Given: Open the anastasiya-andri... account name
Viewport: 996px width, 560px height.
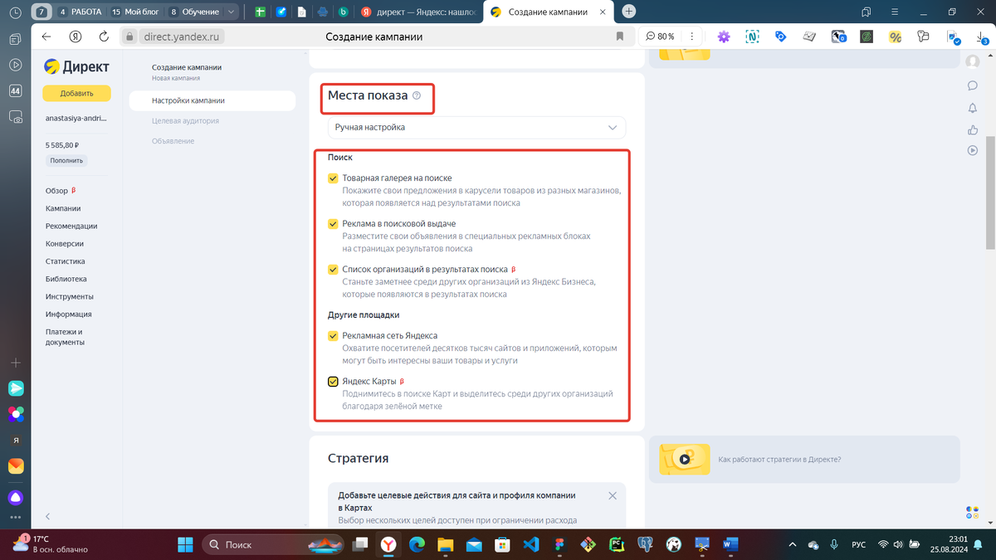Looking at the screenshot, I should tap(76, 118).
